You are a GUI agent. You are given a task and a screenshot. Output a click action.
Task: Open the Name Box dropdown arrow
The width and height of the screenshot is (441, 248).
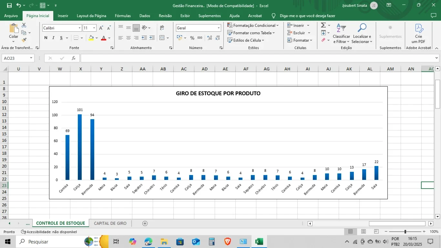tap(31, 58)
